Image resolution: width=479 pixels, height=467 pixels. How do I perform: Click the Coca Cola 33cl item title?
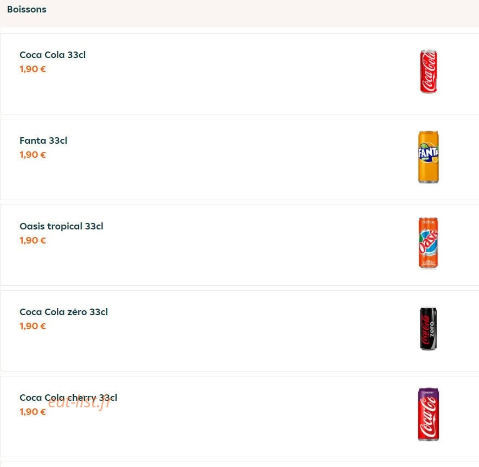(53, 55)
